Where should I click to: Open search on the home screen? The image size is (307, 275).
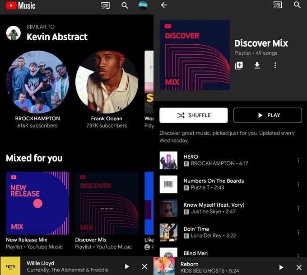pyautogui.click(x=125, y=6)
